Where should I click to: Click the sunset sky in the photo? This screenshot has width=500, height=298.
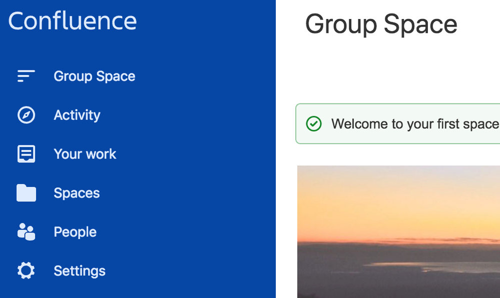pos(398,204)
